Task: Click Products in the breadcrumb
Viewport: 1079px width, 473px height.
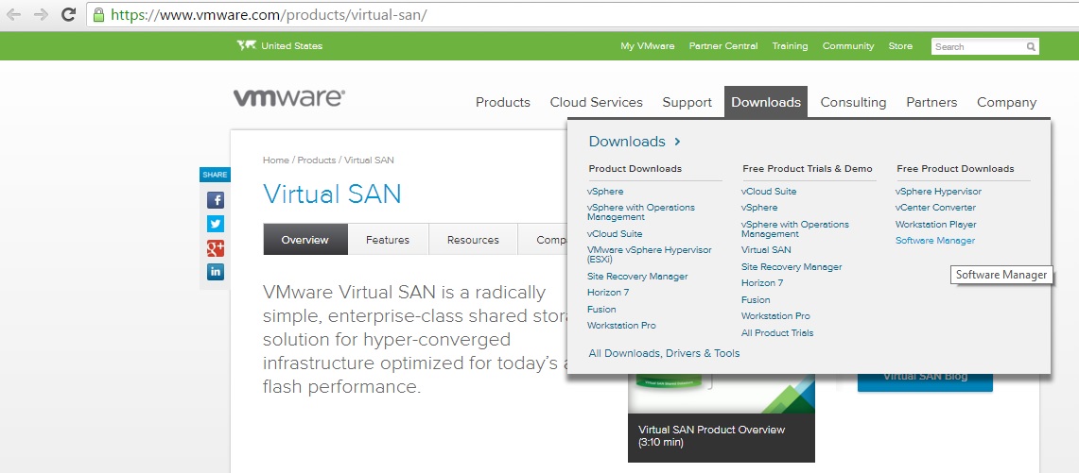Action: click(317, 160)
